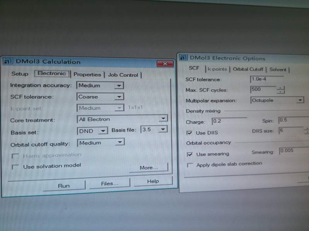Click the DMol3 Electronic Options title icon
Screen dimensions: 309x231
pyautogui.click(x=183, y=57)
